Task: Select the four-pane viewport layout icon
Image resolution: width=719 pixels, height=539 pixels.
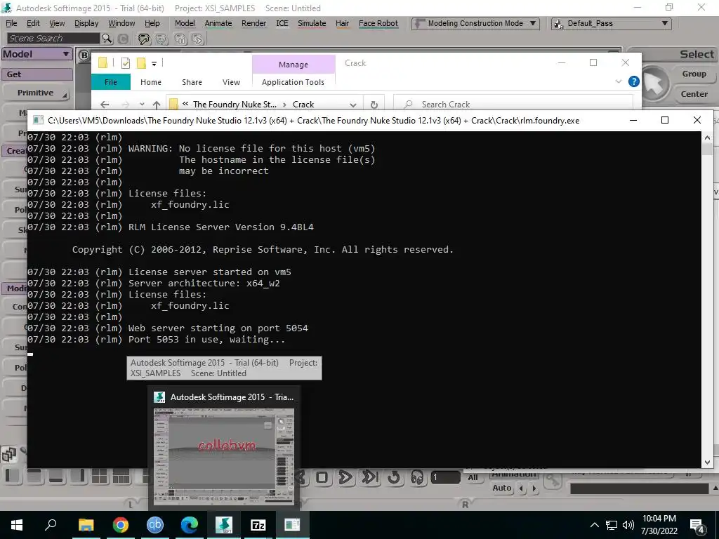Action: click(99, 477)
